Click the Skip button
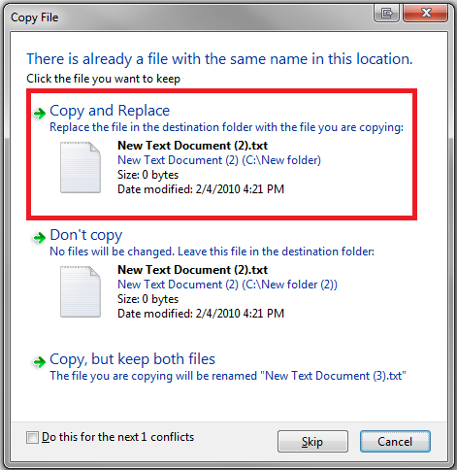457x470 pixels. [312, 442]
